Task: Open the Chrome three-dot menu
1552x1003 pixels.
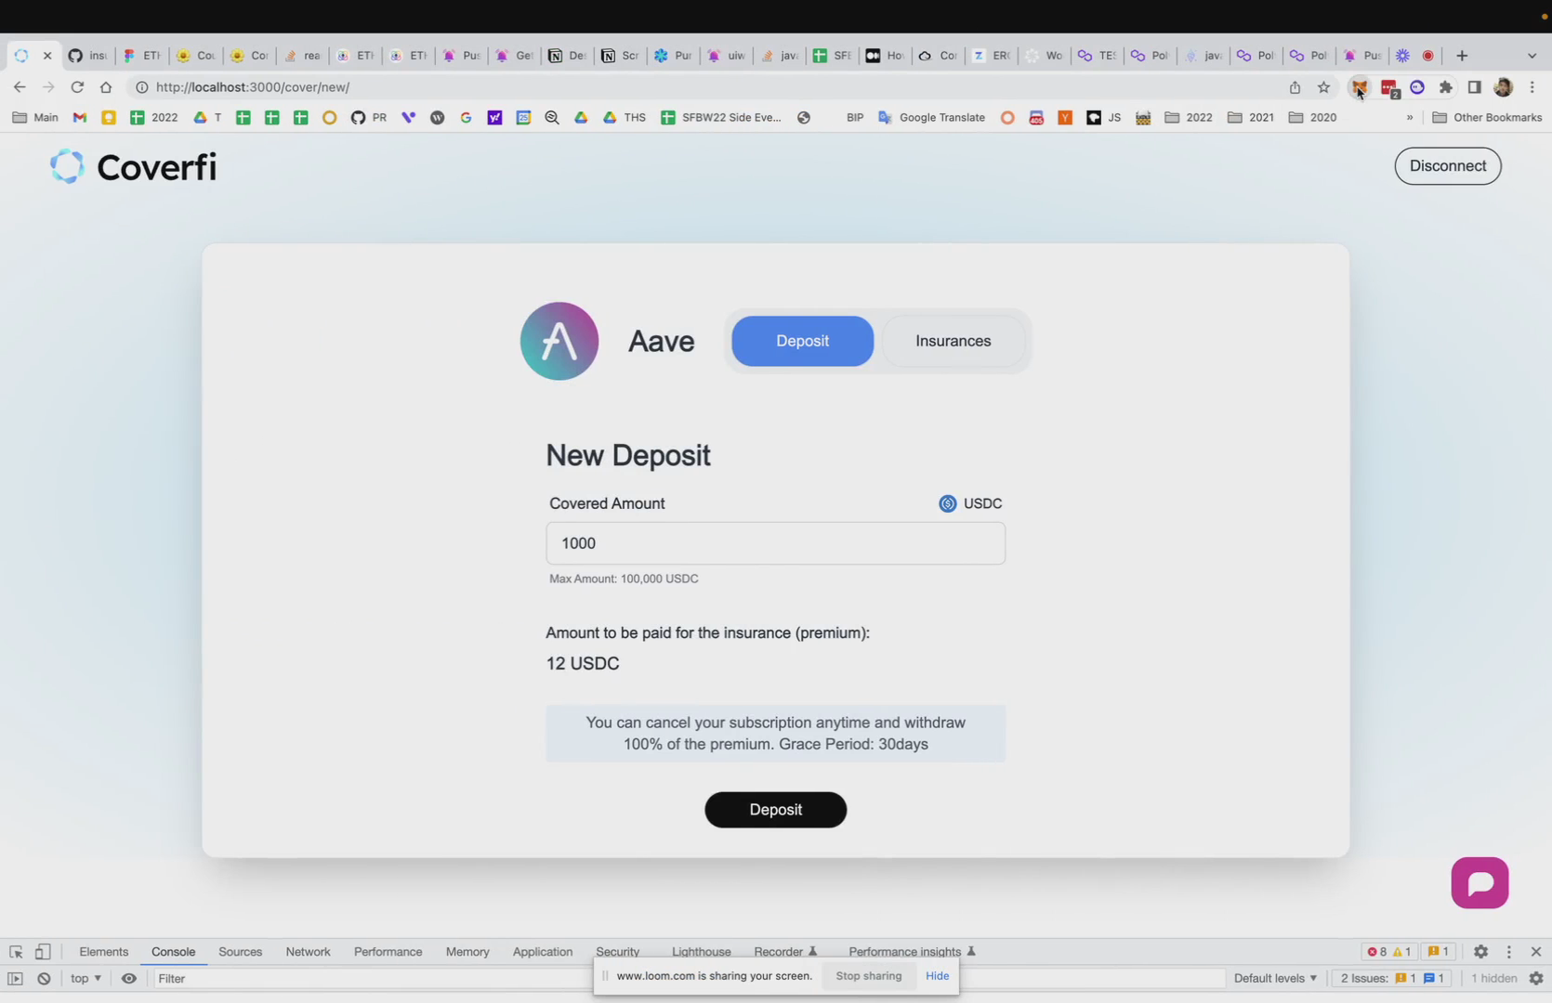Action: (1532, 87)
